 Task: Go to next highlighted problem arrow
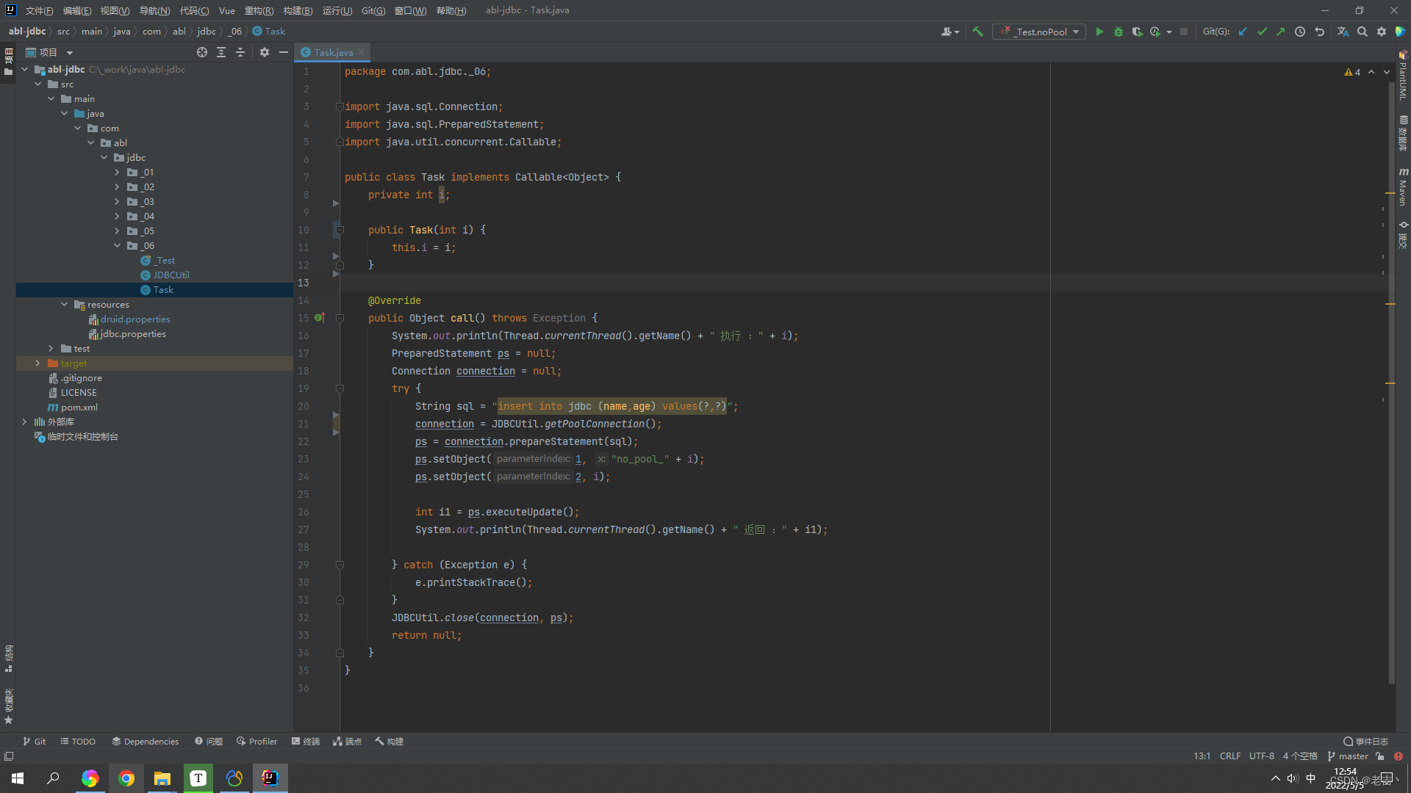1387,72
